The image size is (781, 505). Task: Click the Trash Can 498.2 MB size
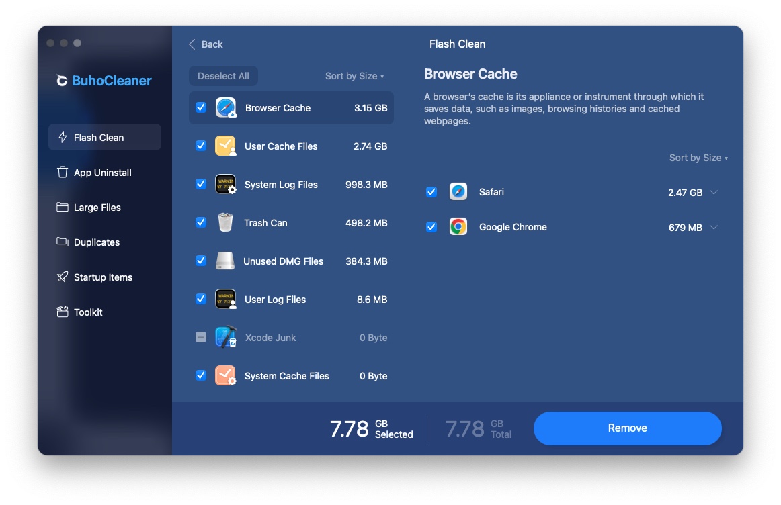point(366,223)
